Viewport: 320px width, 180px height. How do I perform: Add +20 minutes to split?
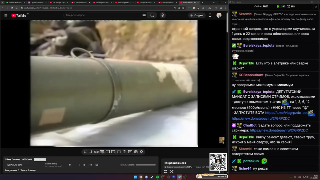click(96, 165)
